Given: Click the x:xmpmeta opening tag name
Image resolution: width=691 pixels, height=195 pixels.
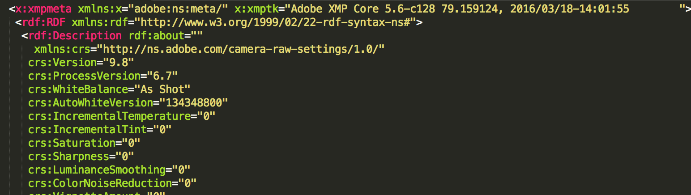Looking at the screenshot, I should point(44,8).
